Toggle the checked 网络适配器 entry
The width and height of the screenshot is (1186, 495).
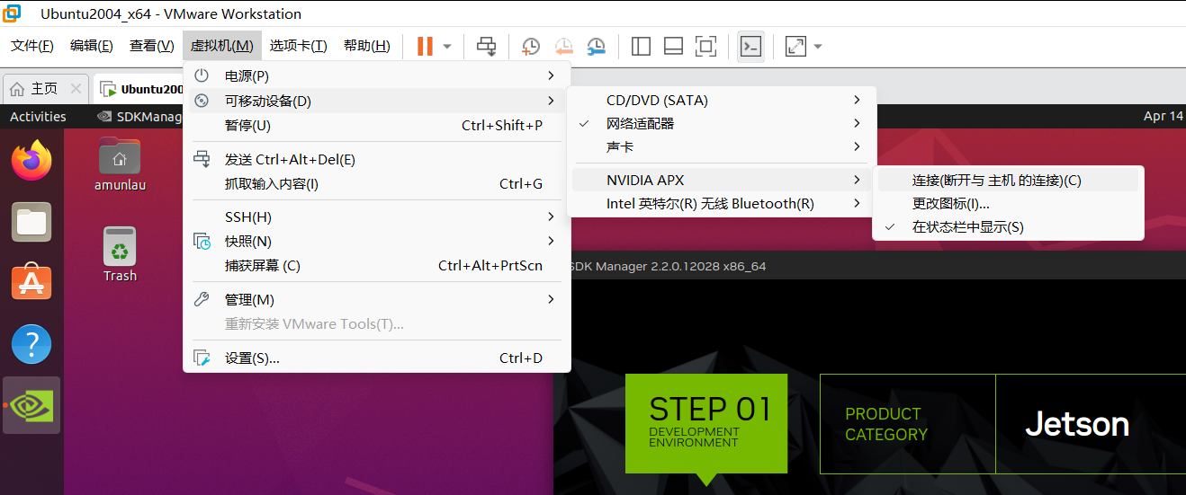(722, 123)
